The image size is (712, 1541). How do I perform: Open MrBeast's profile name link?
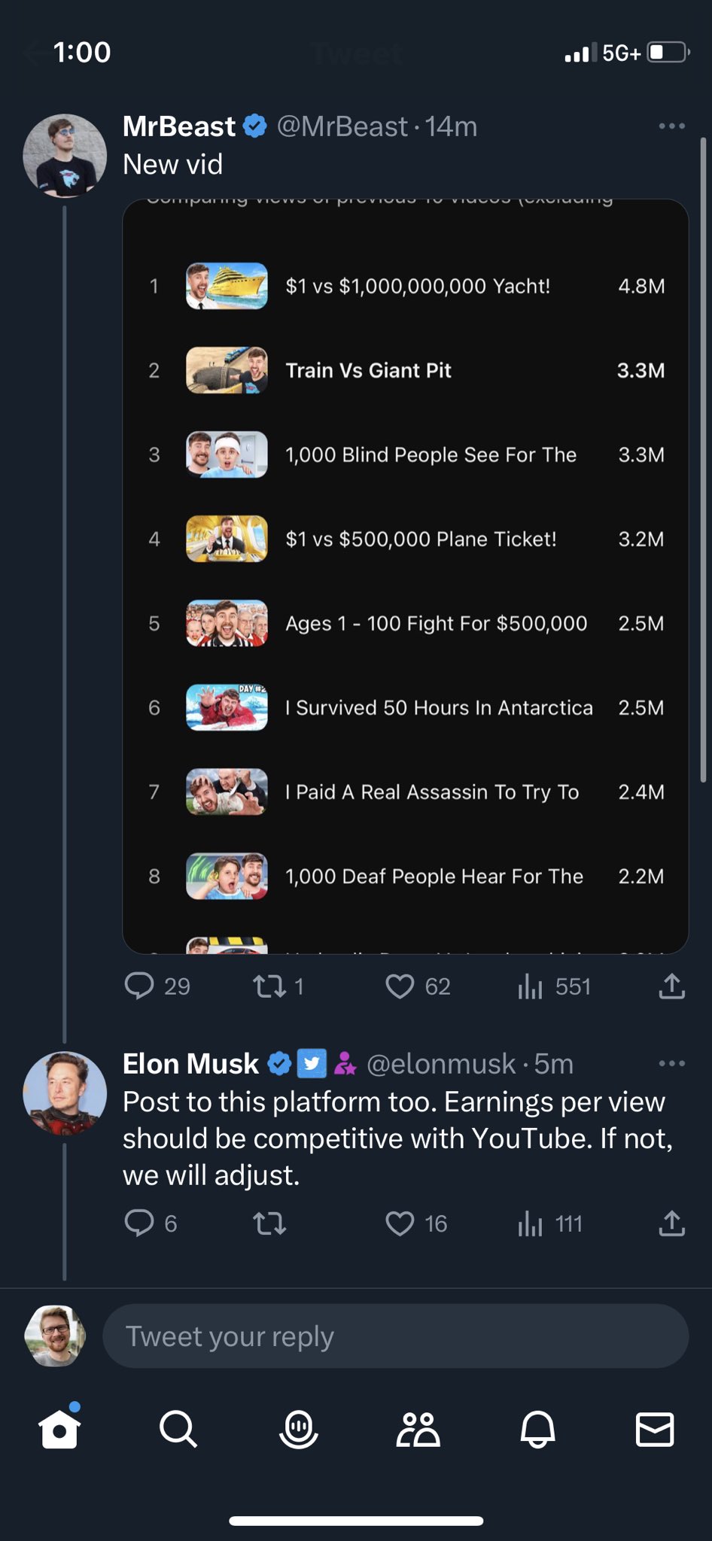179,126
